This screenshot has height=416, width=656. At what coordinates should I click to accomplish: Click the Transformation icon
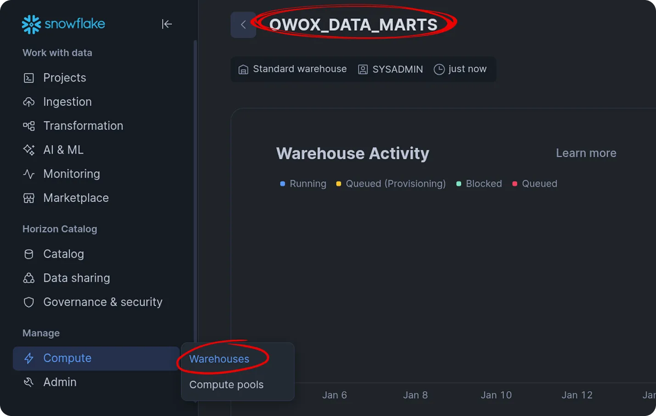point(28,125)
